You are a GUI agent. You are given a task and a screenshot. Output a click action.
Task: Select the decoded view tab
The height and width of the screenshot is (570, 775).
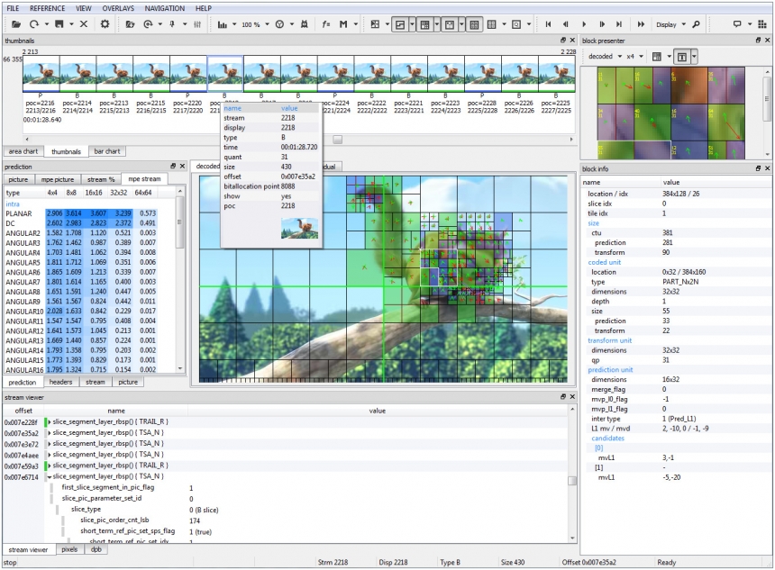pyautogui.click(x=207, y=167)
